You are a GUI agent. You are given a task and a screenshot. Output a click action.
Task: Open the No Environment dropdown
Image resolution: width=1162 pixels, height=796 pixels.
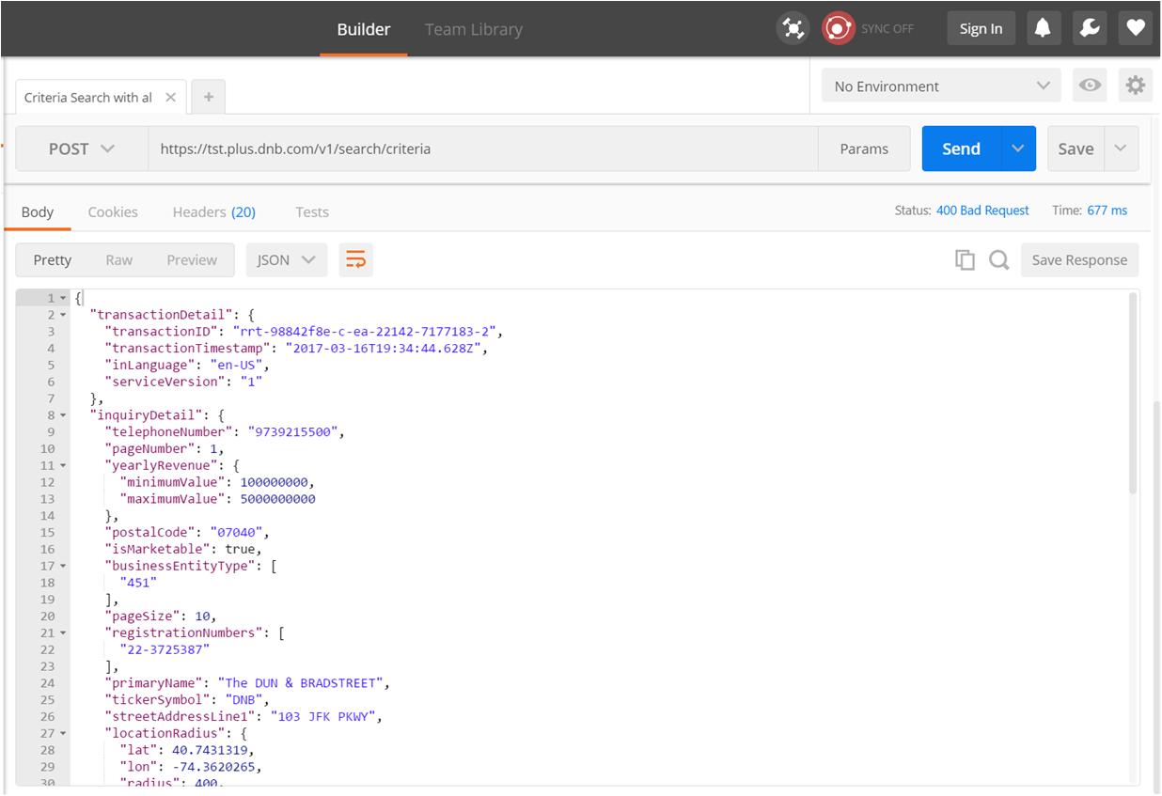tap(941, 86)
